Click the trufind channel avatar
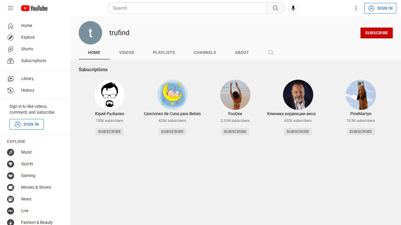Screen dimensions: 401x225 [90, 33]
